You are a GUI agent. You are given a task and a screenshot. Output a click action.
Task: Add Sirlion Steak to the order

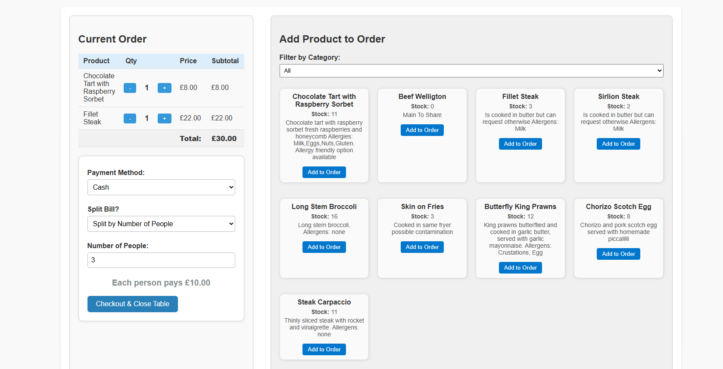coord(618,144)
